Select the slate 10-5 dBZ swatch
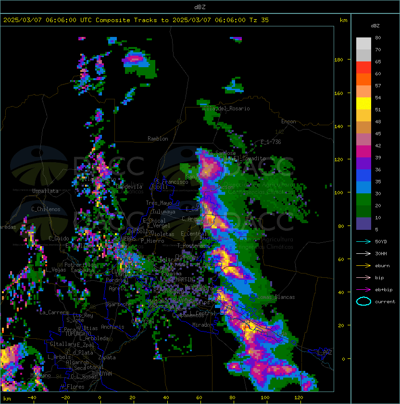The height and width of the screenshot is (404, 400). pos(363,224)
